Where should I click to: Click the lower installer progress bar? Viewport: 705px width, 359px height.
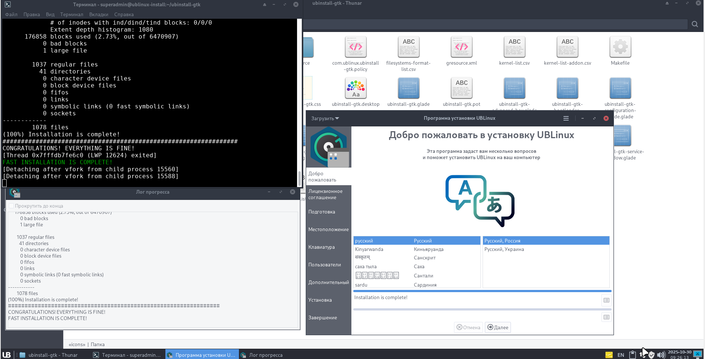[x=482, y=309]
